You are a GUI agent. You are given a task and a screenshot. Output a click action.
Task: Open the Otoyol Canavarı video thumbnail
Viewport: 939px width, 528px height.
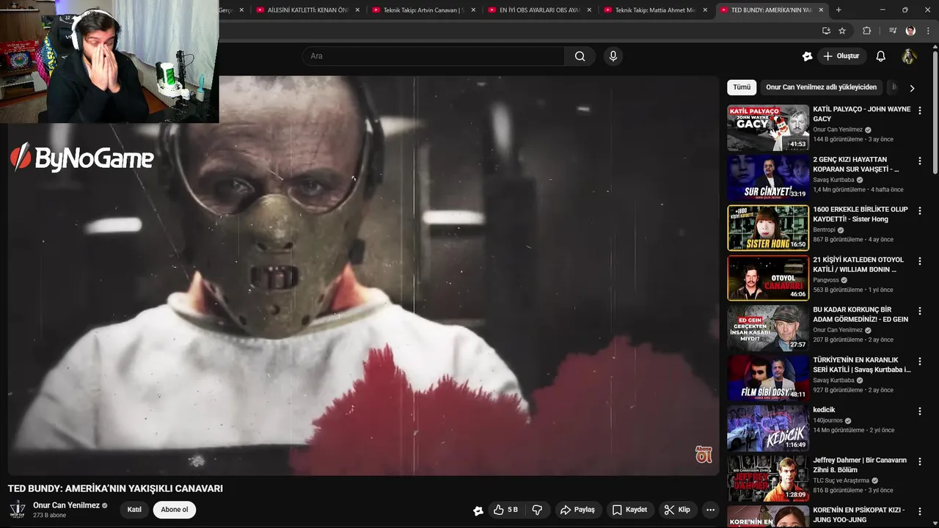point(768,278)
